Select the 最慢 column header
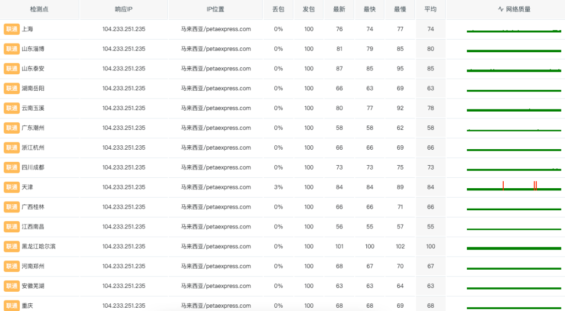 (x=400, y=9)
